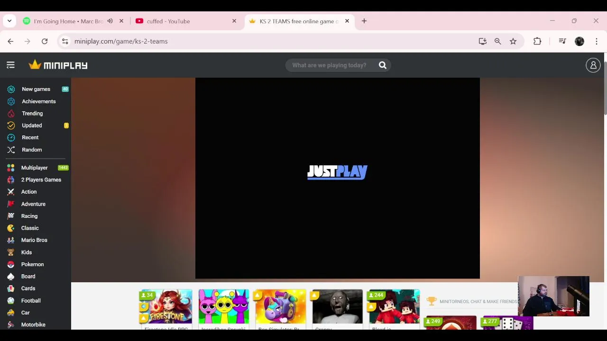View site information icon in address bar

coord(65,41)
